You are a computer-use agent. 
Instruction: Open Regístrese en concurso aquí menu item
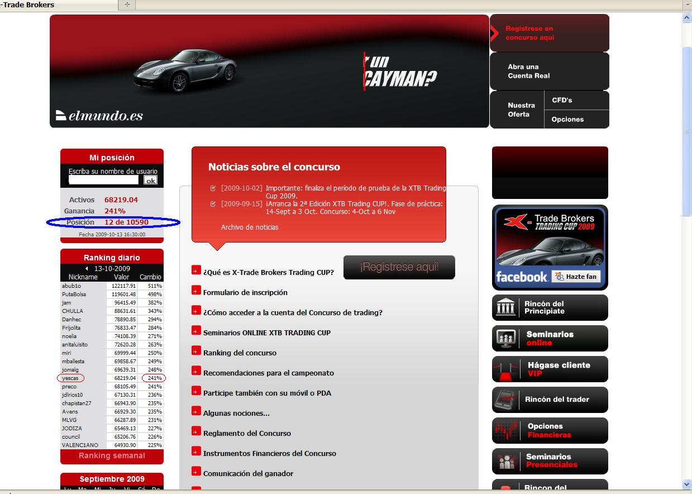pos(550,33)
